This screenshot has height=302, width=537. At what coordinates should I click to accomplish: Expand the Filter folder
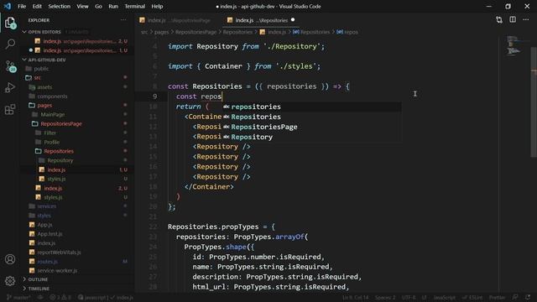pyautogui.click(x=50, y=133)
